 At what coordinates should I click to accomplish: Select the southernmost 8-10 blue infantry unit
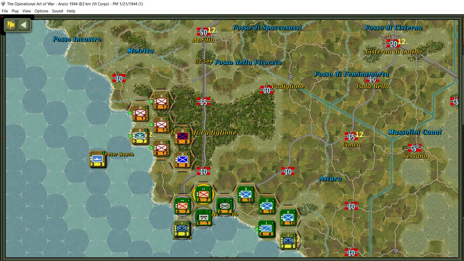tap(288, 217)
